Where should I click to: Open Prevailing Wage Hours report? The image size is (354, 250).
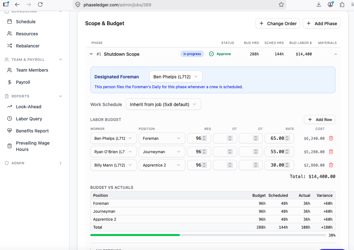pos(33,146)
